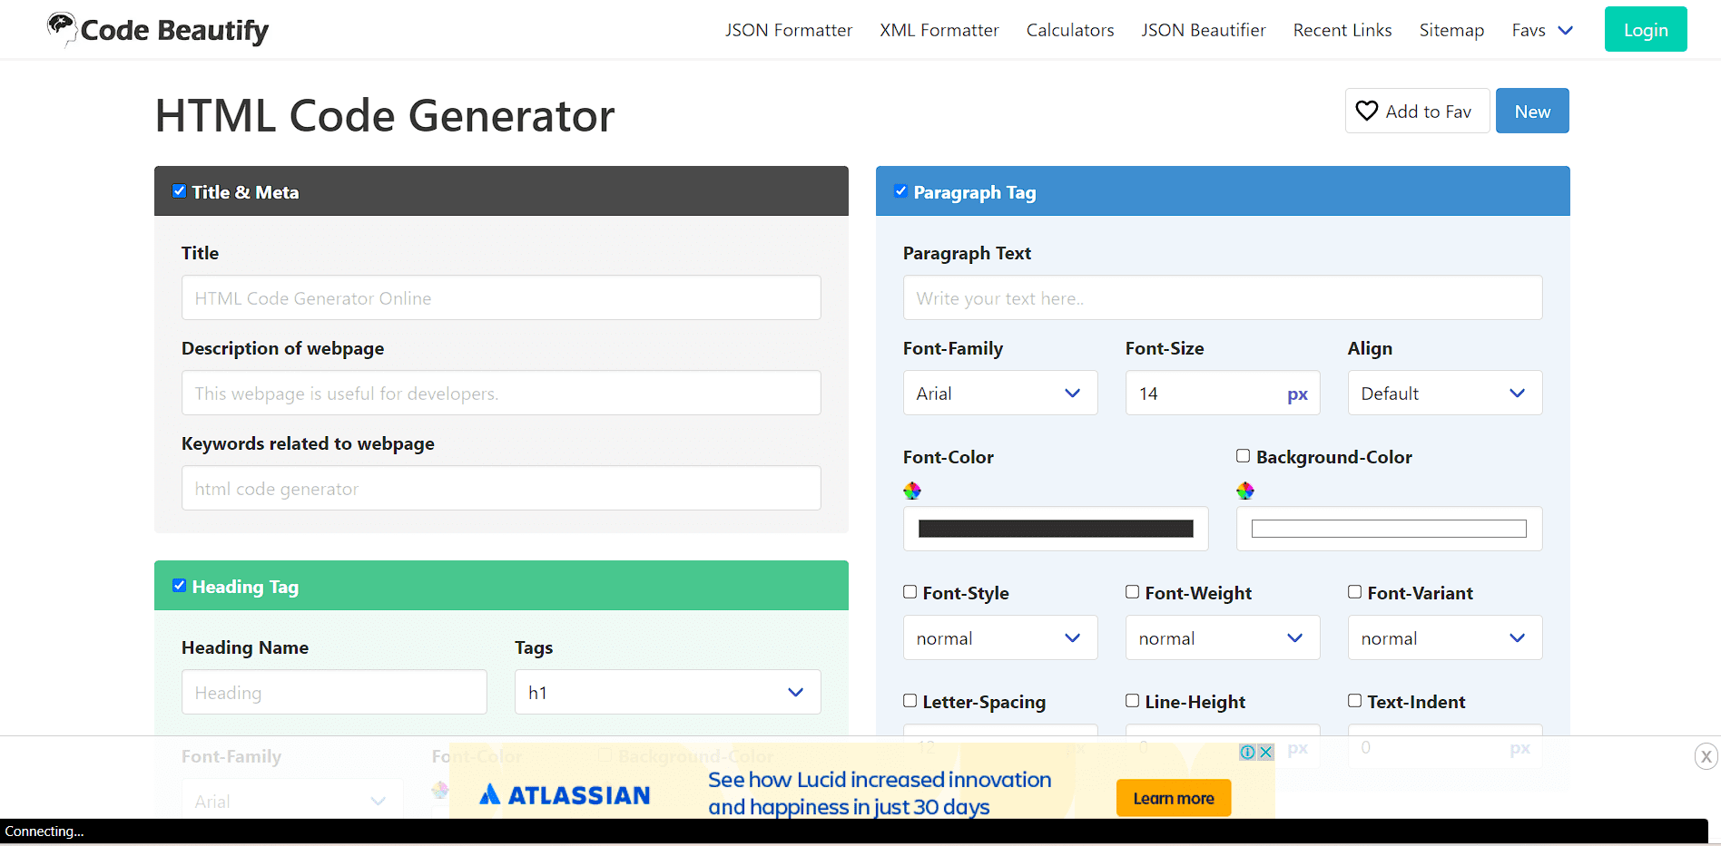Click the X icon at bottom right of ad bar
The width and height of the screenshot is (1721, 846).
click(x=1706, y=755)
